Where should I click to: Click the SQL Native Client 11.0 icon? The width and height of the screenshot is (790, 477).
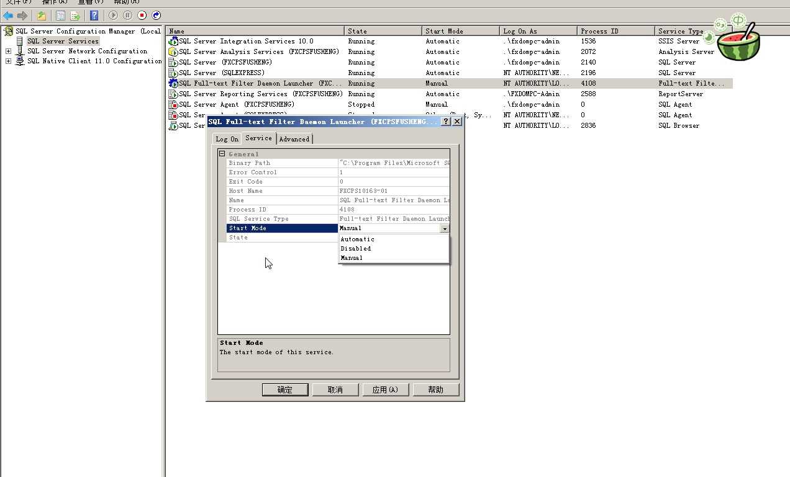click(x=20, y=61)
